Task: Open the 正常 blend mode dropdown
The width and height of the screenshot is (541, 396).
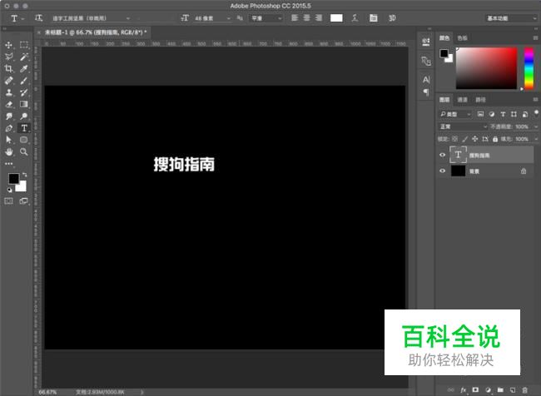Action: pos(463,126)
